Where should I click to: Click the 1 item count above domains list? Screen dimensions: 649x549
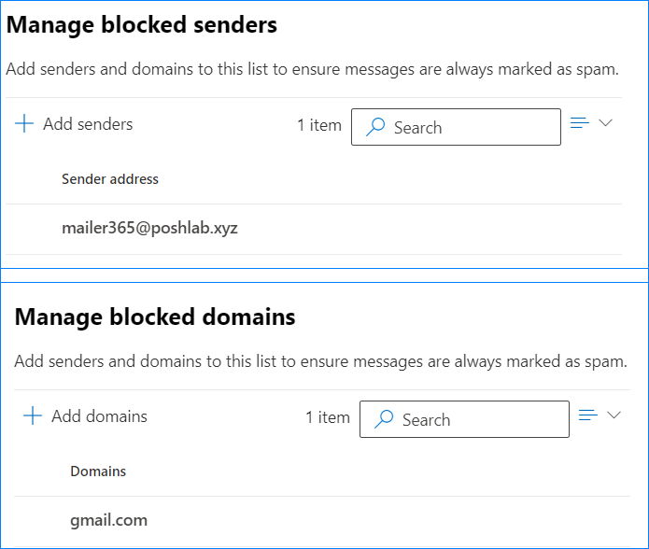pos(328,417)
